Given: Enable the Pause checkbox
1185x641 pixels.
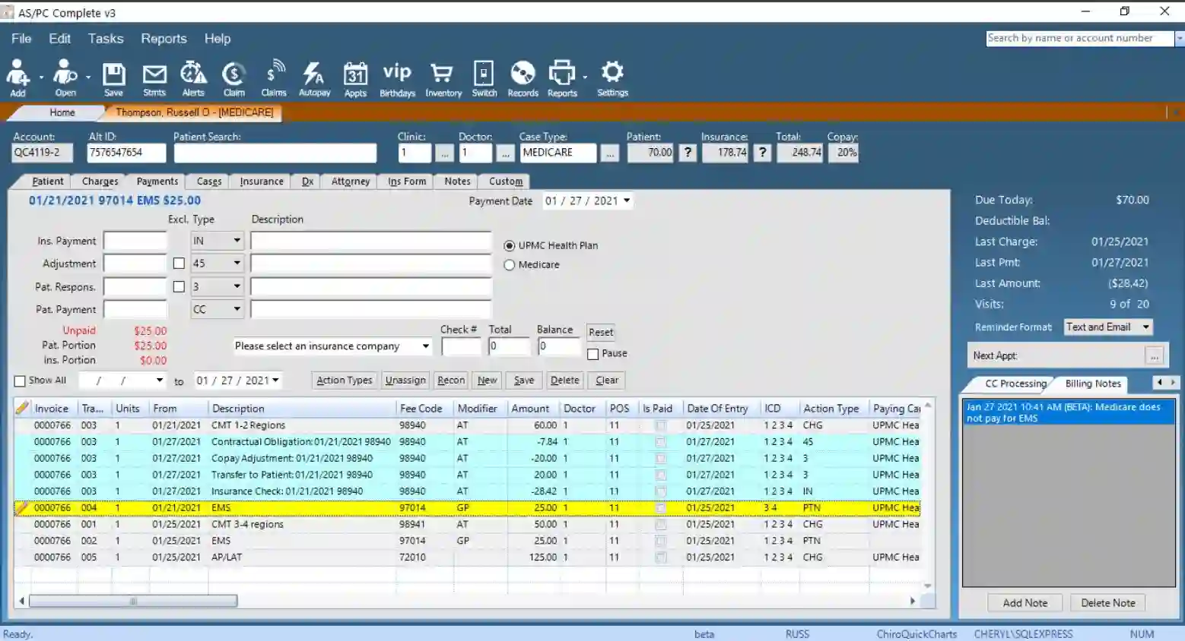Looking at the screenshot, I should point(594,353).
